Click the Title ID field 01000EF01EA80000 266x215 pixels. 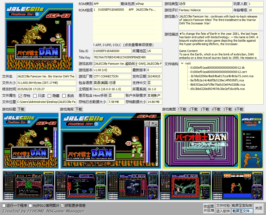click(112, 51)
